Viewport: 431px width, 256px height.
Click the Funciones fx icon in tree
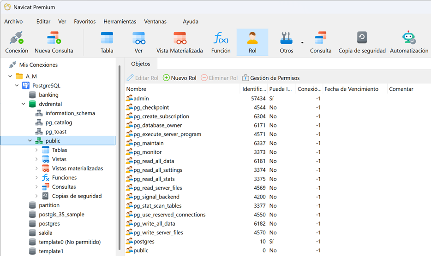(x=46, y=178)
